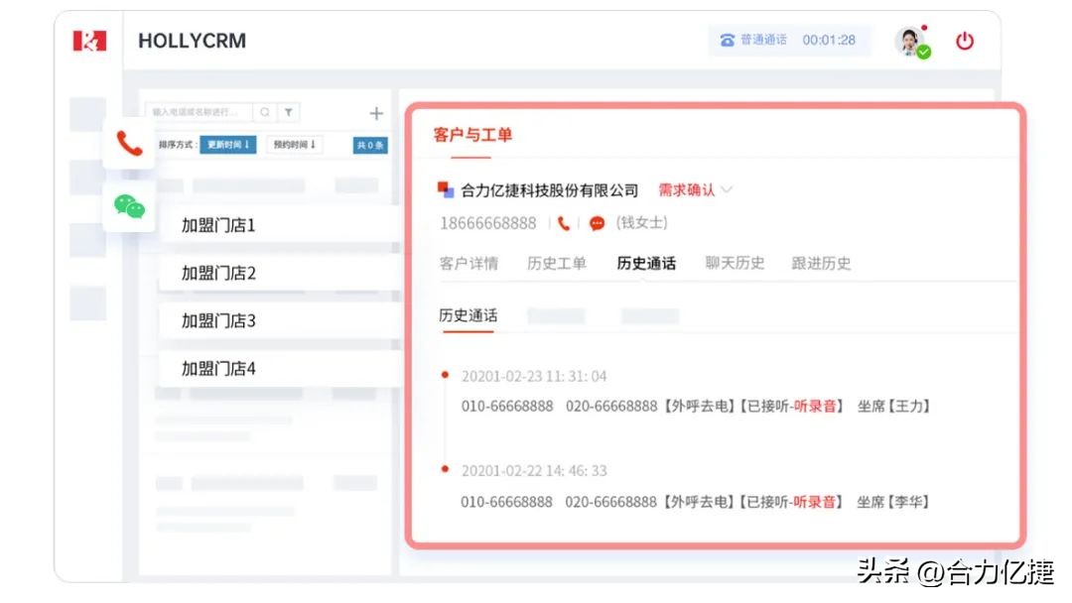The height and width of the screenshot is (603, 1072).
Task: Play 听录音 for 李华's call
Action: [x=814, y=502]
